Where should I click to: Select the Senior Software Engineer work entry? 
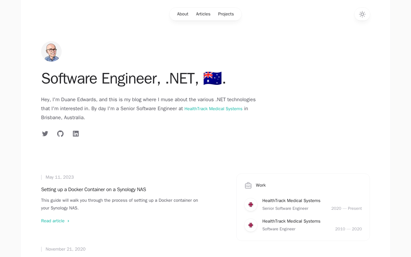pos(303,205)
